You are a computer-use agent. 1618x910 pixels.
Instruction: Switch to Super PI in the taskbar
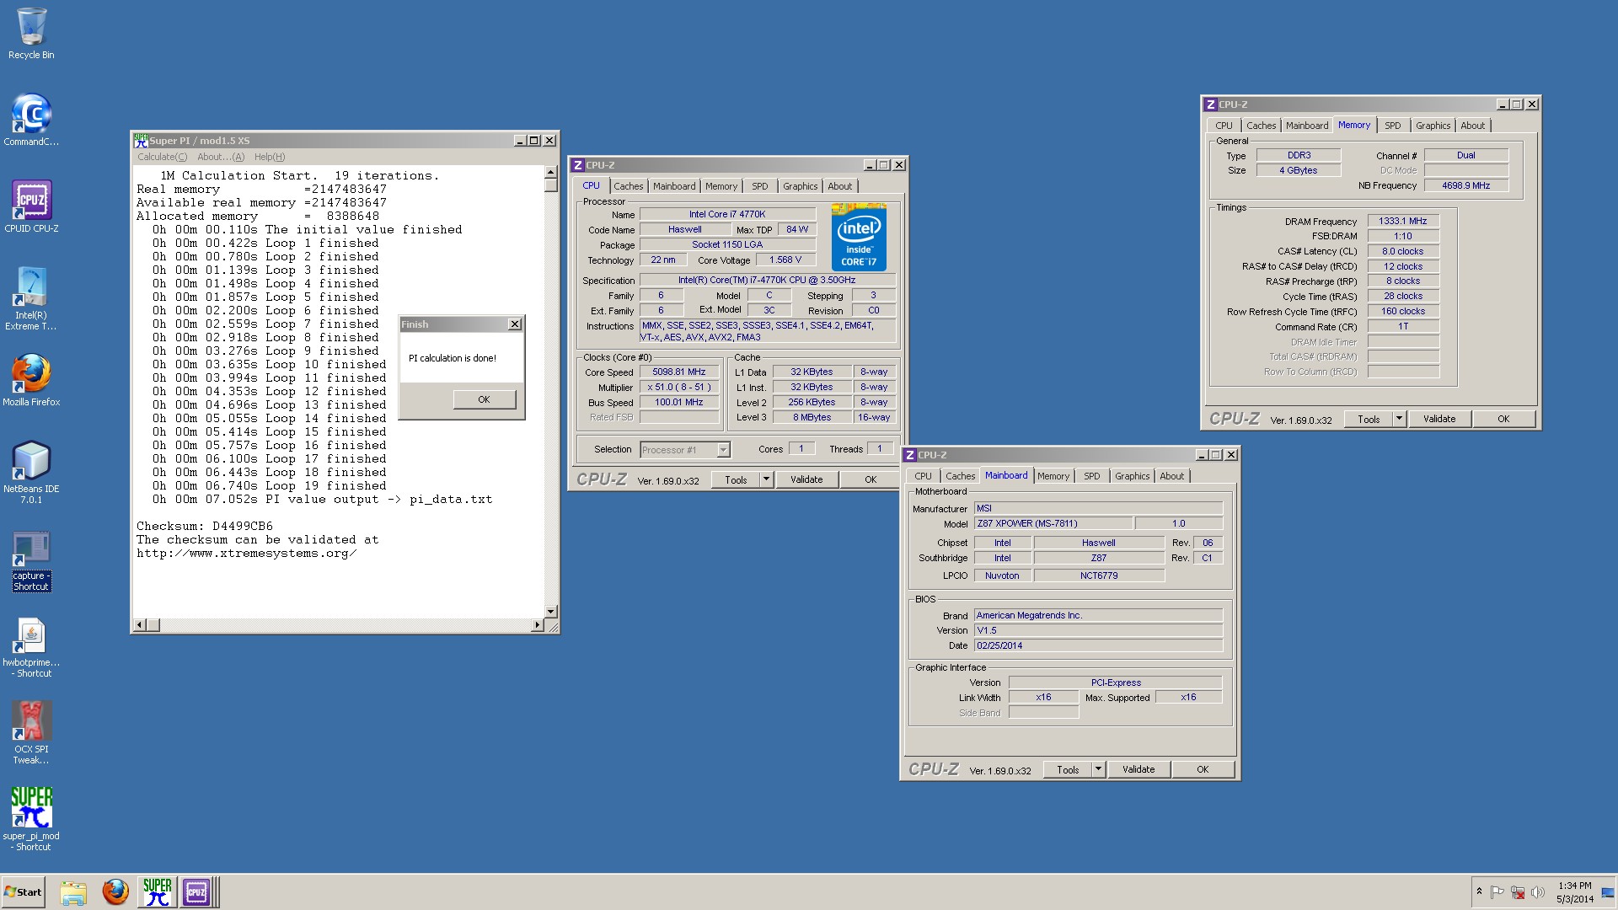tap(157, 892)
